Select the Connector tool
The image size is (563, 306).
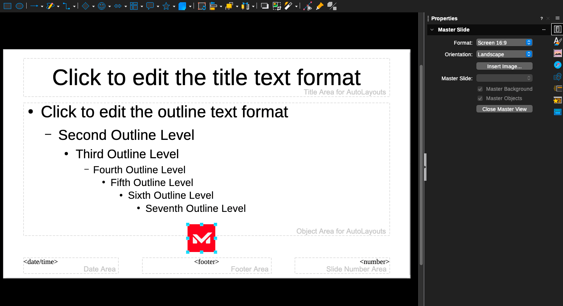point(67,6)
